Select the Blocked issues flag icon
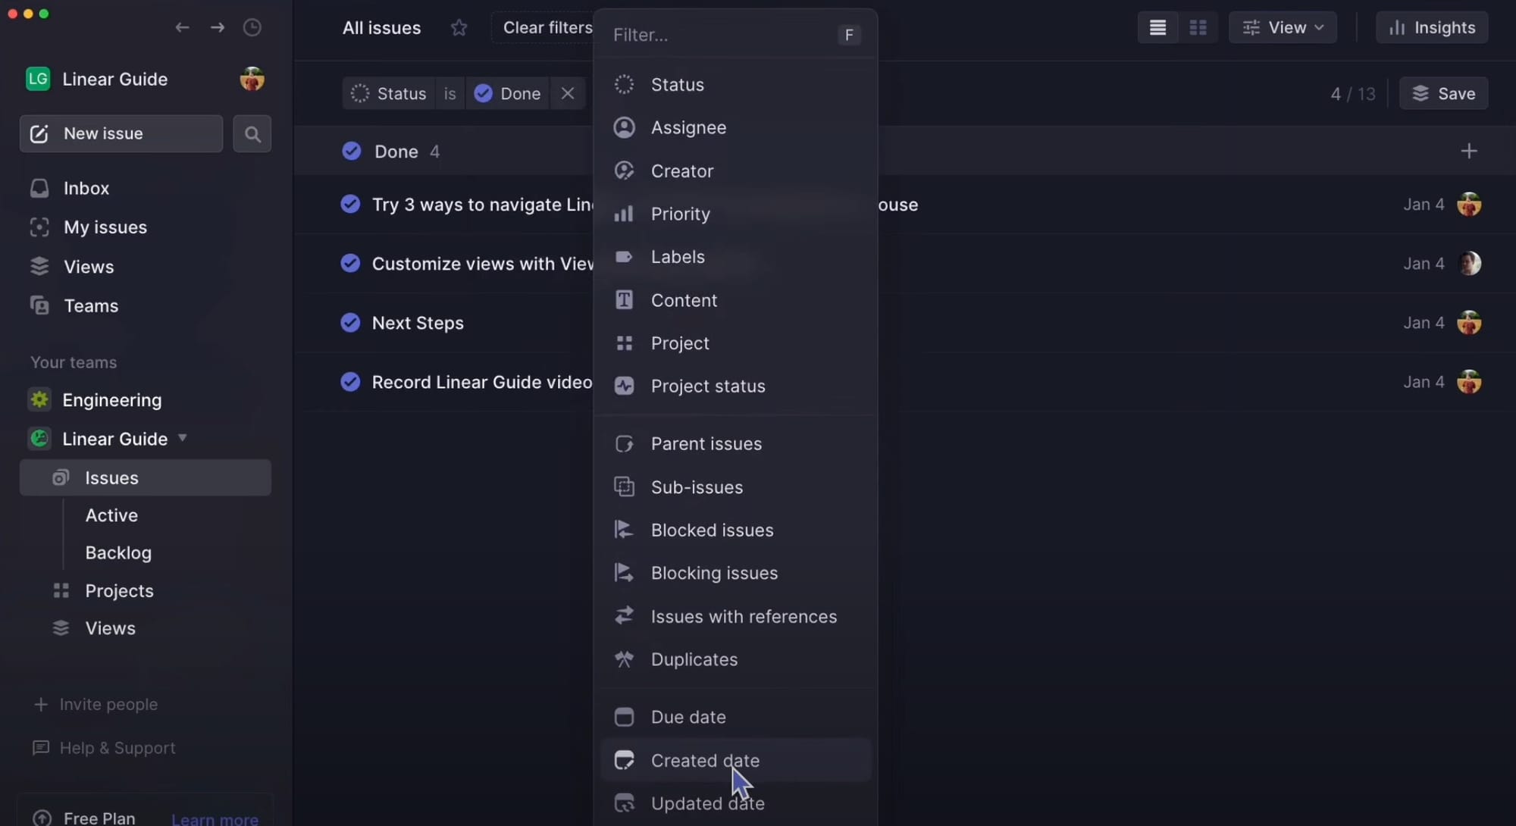 (x=624, y=530)
